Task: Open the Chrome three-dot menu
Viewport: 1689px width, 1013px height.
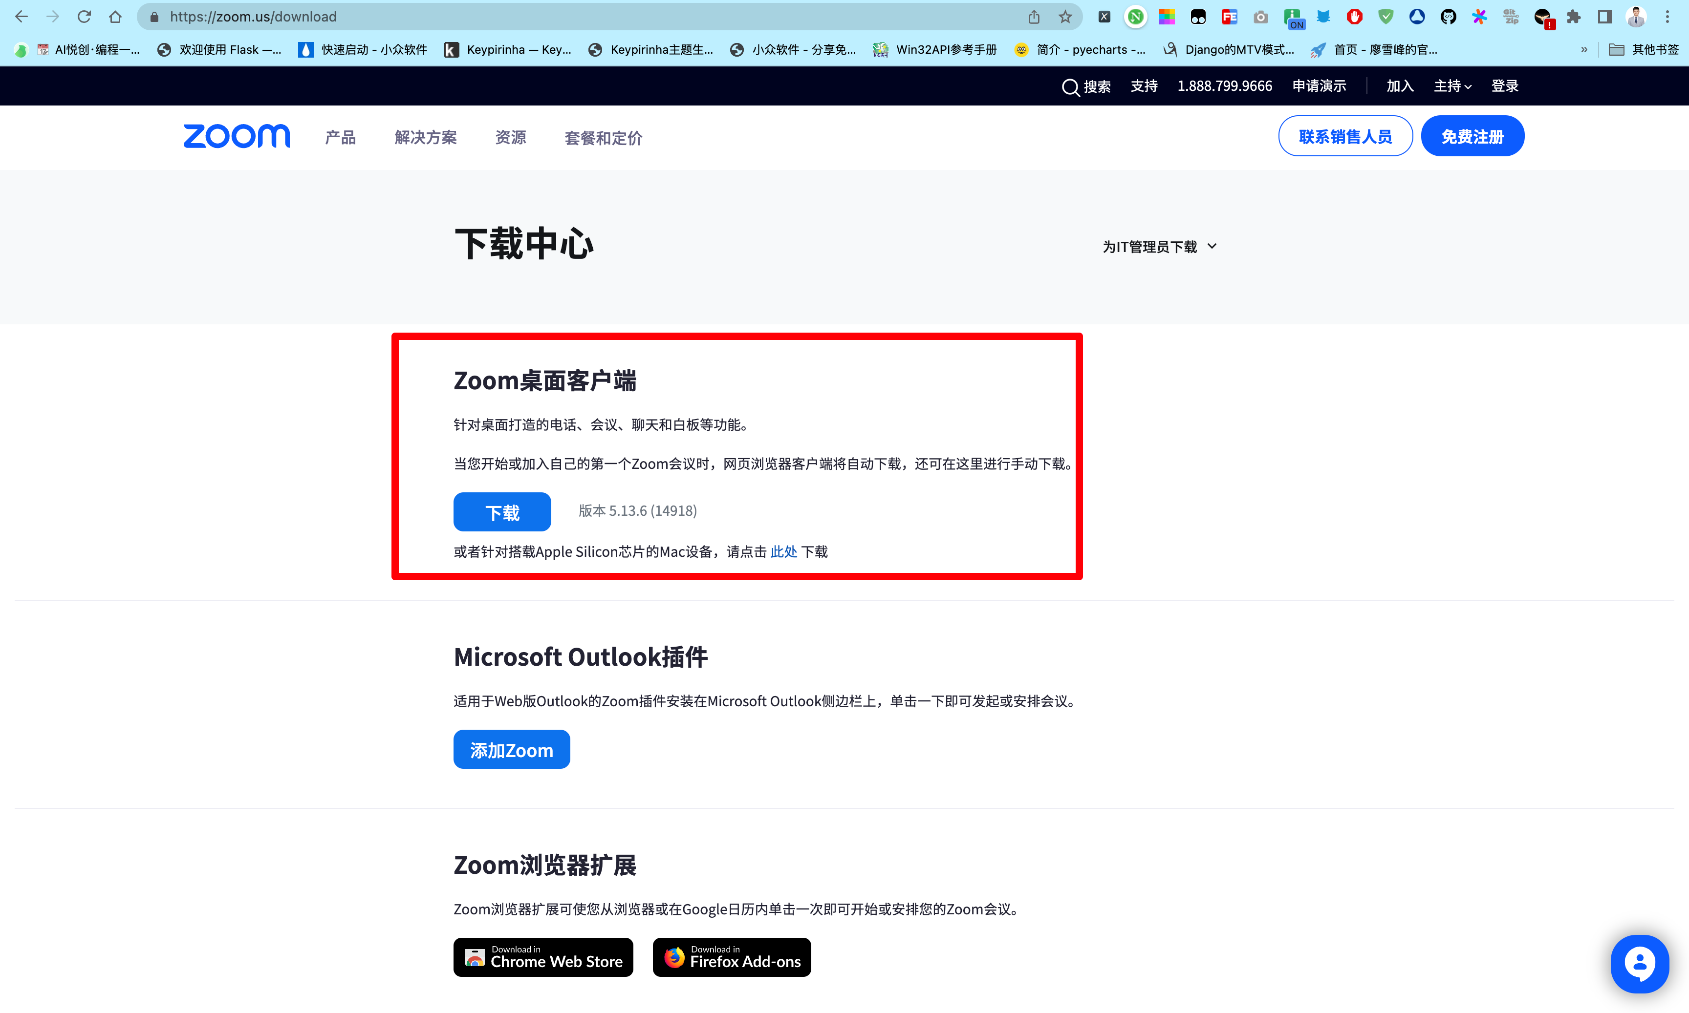Action: click(1668, 17)
